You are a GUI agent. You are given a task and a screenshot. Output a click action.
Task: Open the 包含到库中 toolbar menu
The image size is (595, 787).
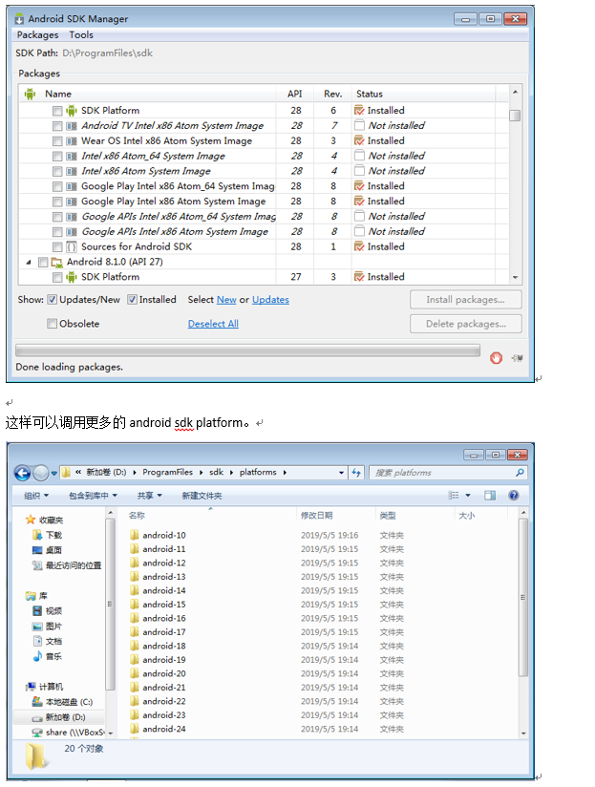pos(93,496)
